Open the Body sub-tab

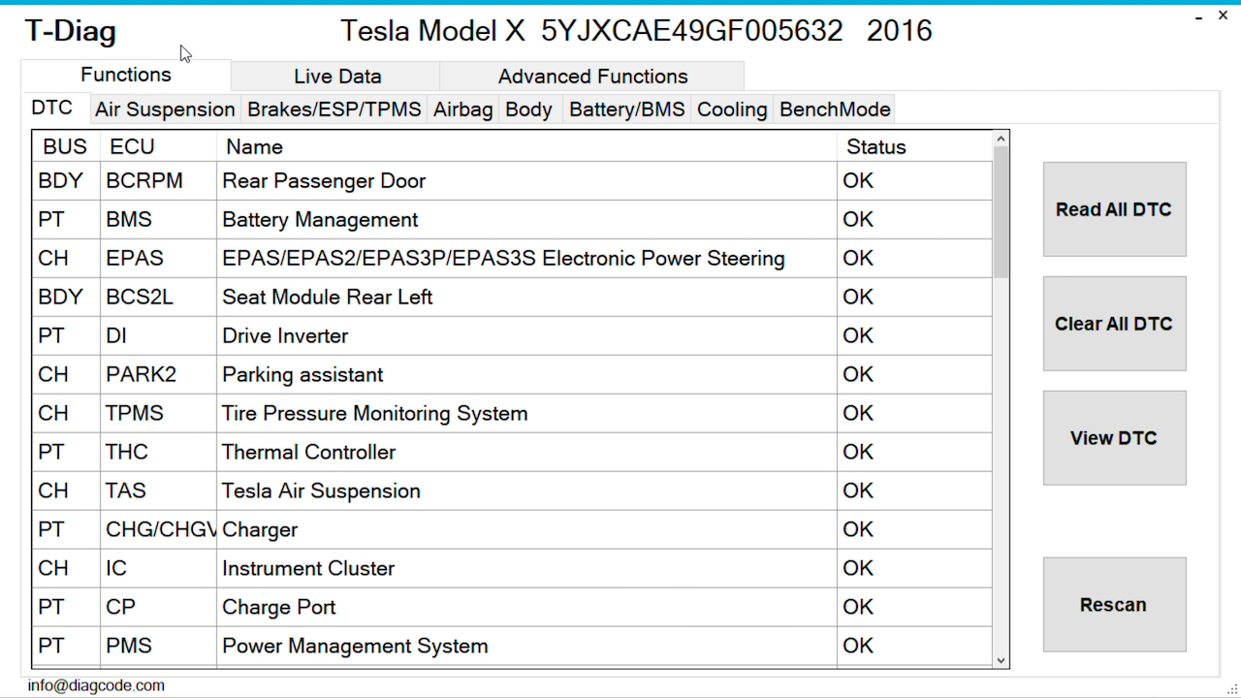528,110
